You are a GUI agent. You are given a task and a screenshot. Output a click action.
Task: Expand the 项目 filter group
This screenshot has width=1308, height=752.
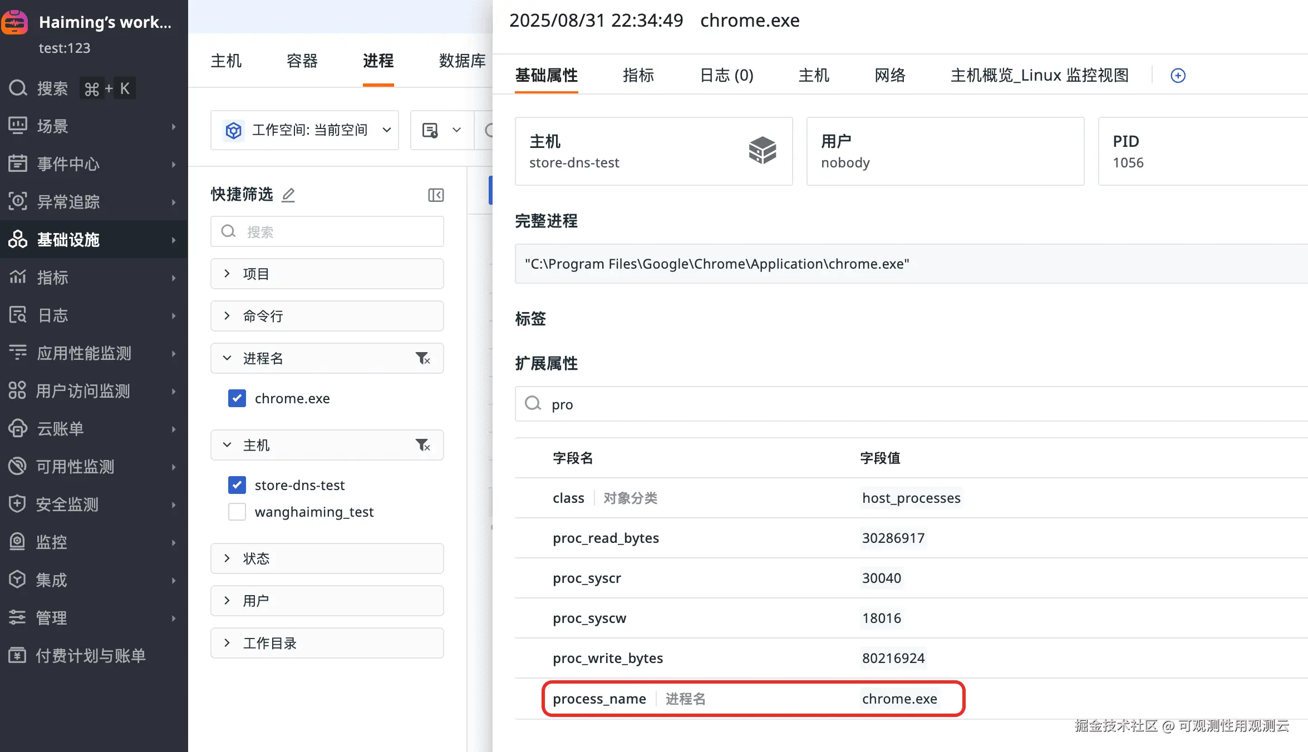tap(327, 274)
